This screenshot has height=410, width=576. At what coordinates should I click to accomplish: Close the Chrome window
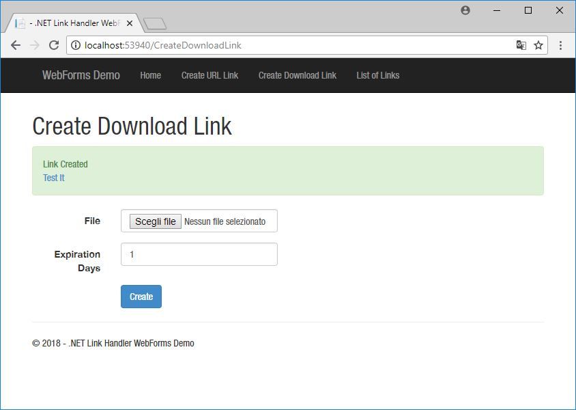tap(560, 10)
